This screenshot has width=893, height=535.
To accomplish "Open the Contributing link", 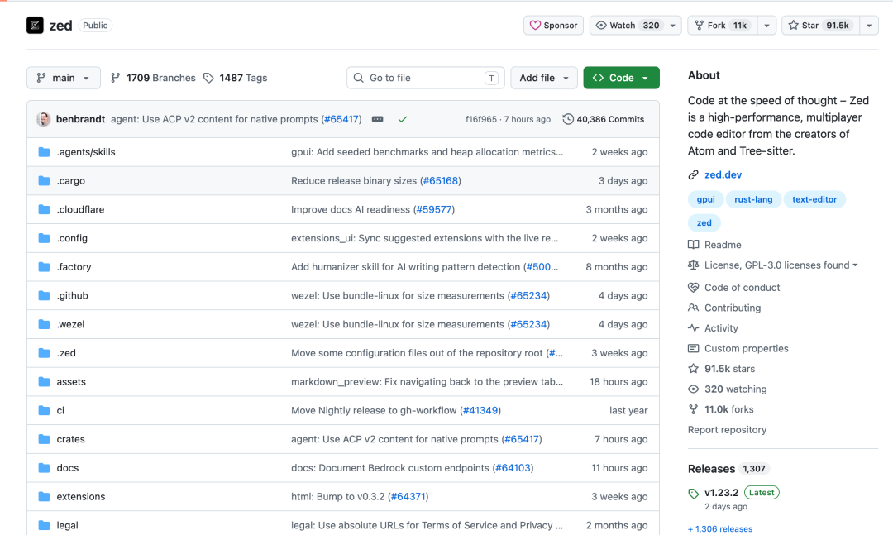I will pos(733,308).
